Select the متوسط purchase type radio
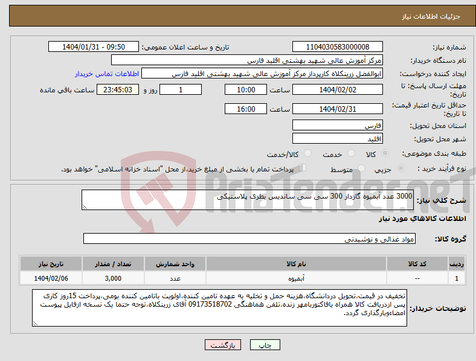This screenshot has height=361, width=476. (361, 168)
